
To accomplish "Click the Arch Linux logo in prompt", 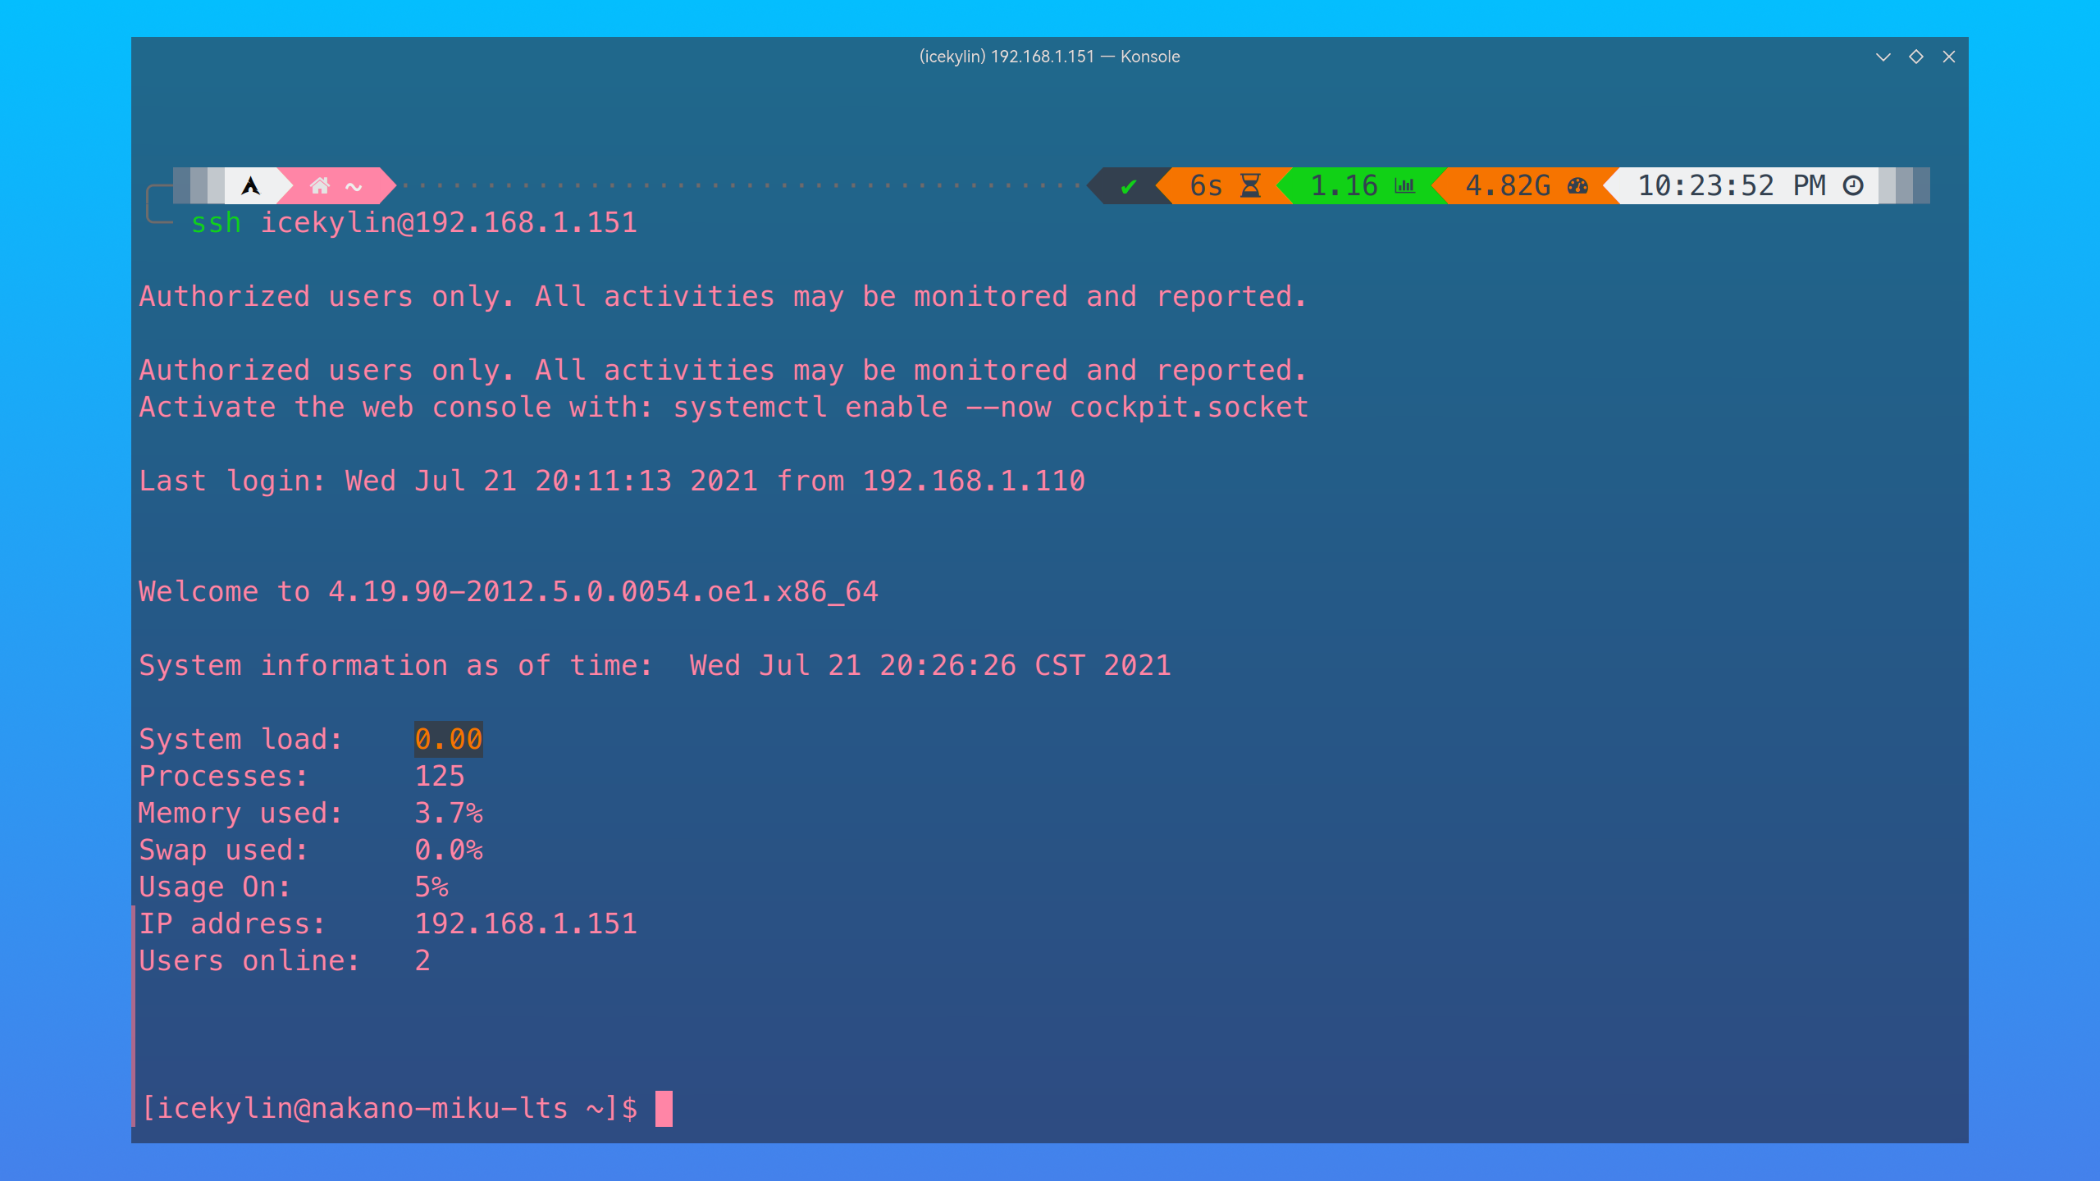I will click(250, 186).
